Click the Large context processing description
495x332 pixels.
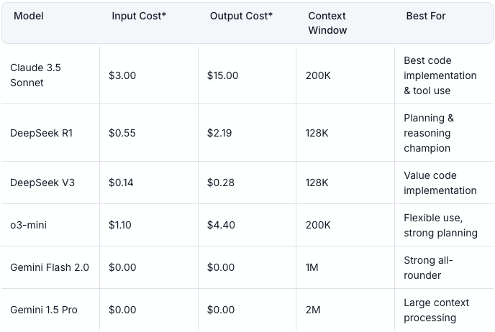tap(436, 310)
